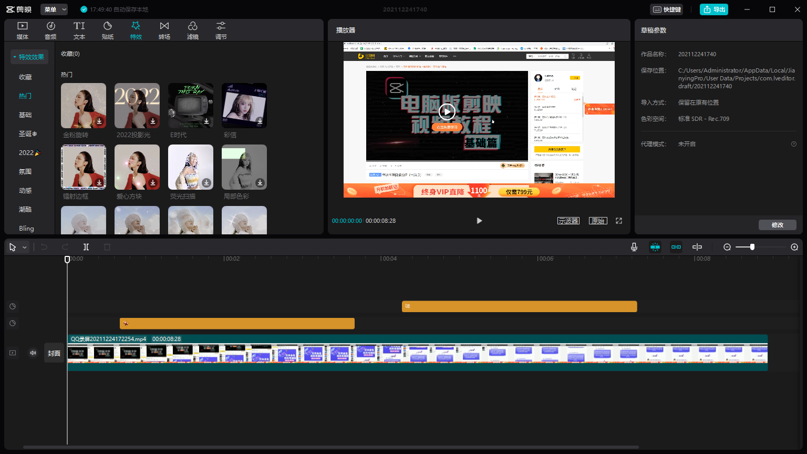This screenshot has height=454, width=807.
Task: Download the 局部色彩 effect
Action: pyautogui.click(x=260, y=183)
